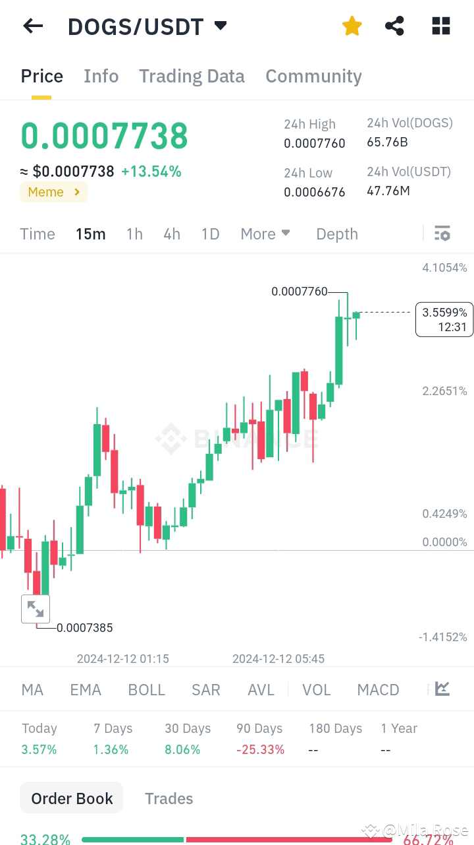Unfavorite DOGS/USDT via the star icon
Screen dimensions: 474x845
click(352, 26)
